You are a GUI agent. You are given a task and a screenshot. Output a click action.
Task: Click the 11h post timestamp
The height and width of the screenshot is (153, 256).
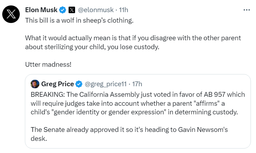click(124, 10)
